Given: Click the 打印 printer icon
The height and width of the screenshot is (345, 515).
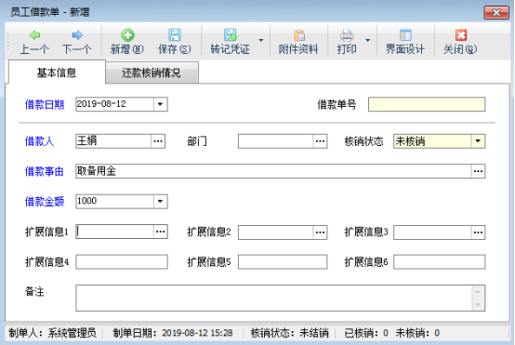Looking at the screenshot, I should tap(347, 34).
